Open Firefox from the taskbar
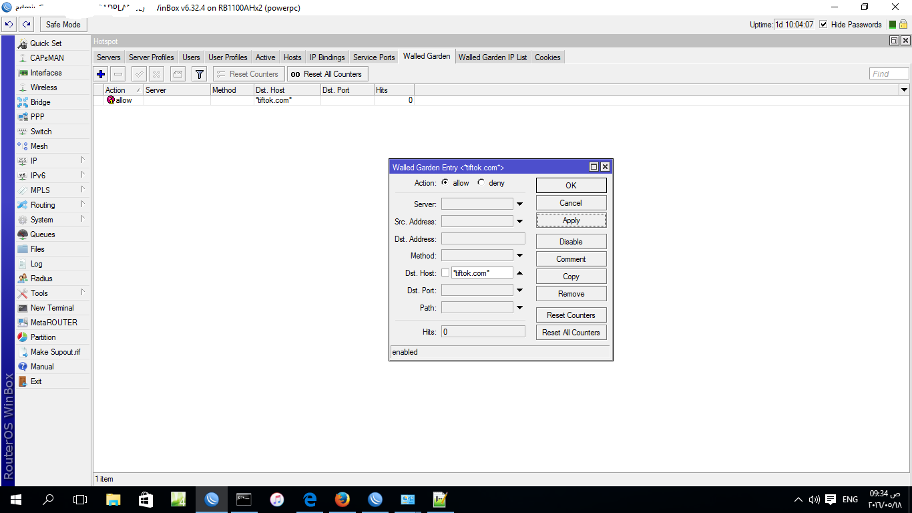Viewport: 912px width, 513px height. [343, 500]
